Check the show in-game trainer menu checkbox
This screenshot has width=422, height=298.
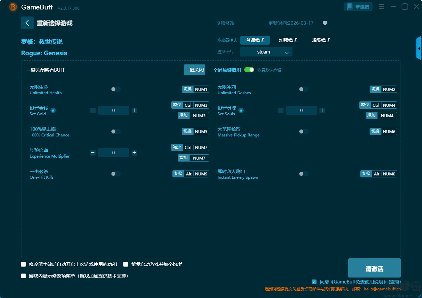coord(23,276)
